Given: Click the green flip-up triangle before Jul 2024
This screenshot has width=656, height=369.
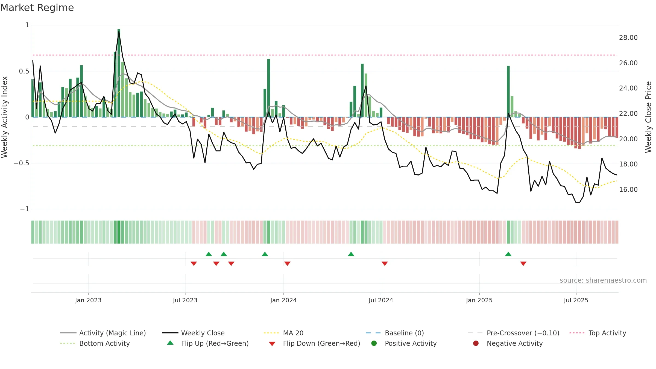Looking at the screenshot, I should pyautogui.click(x=351, y=254).
